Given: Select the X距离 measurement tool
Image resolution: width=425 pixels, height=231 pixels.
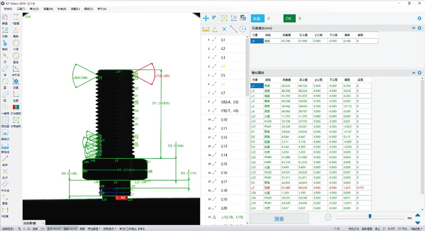Looking at the screenshot, I should pos(5,211).
